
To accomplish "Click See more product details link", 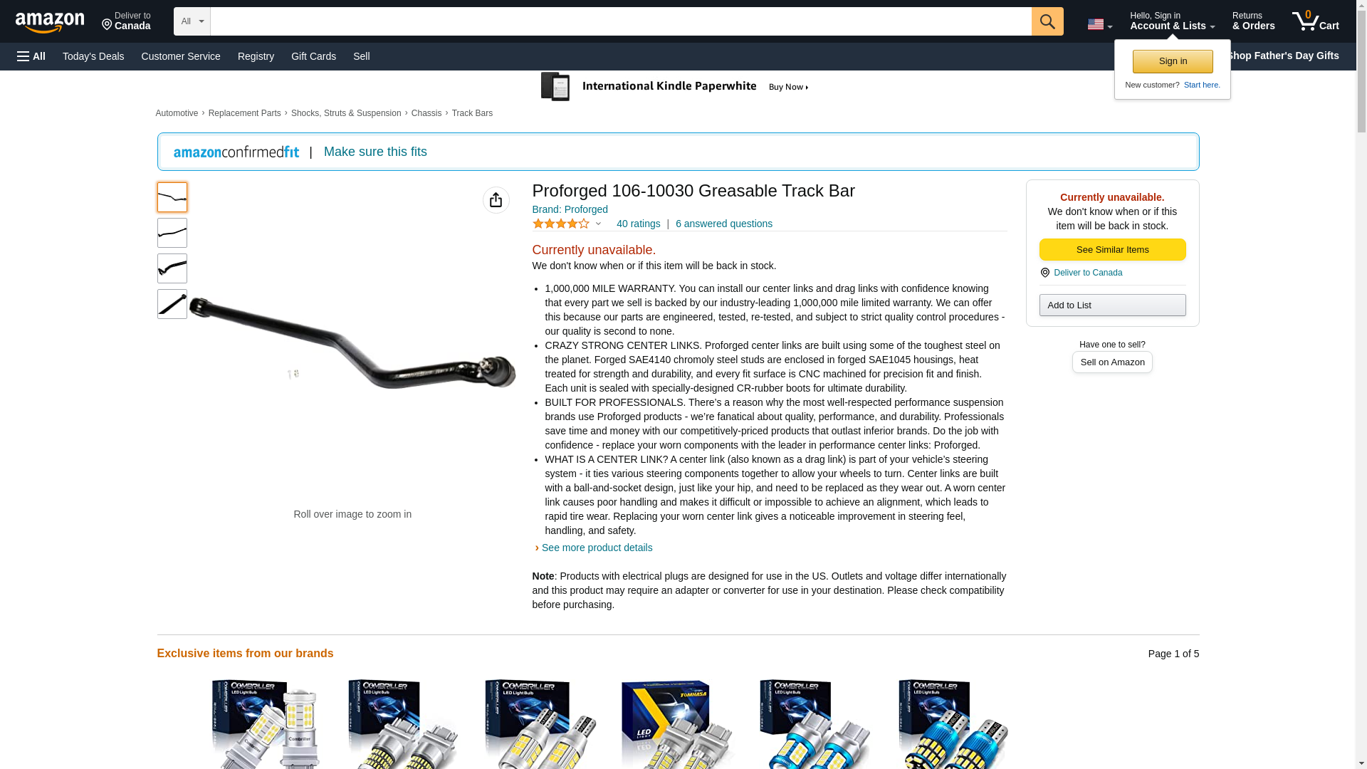I will pyautogui.click(x=597, y=548).
